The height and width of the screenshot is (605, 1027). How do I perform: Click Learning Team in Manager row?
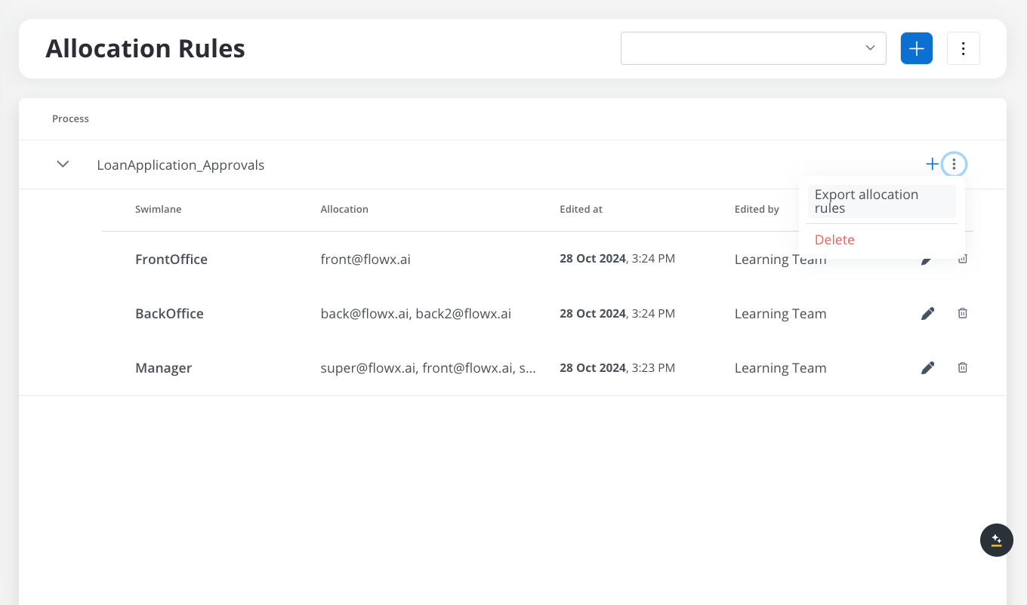[780, 368]
